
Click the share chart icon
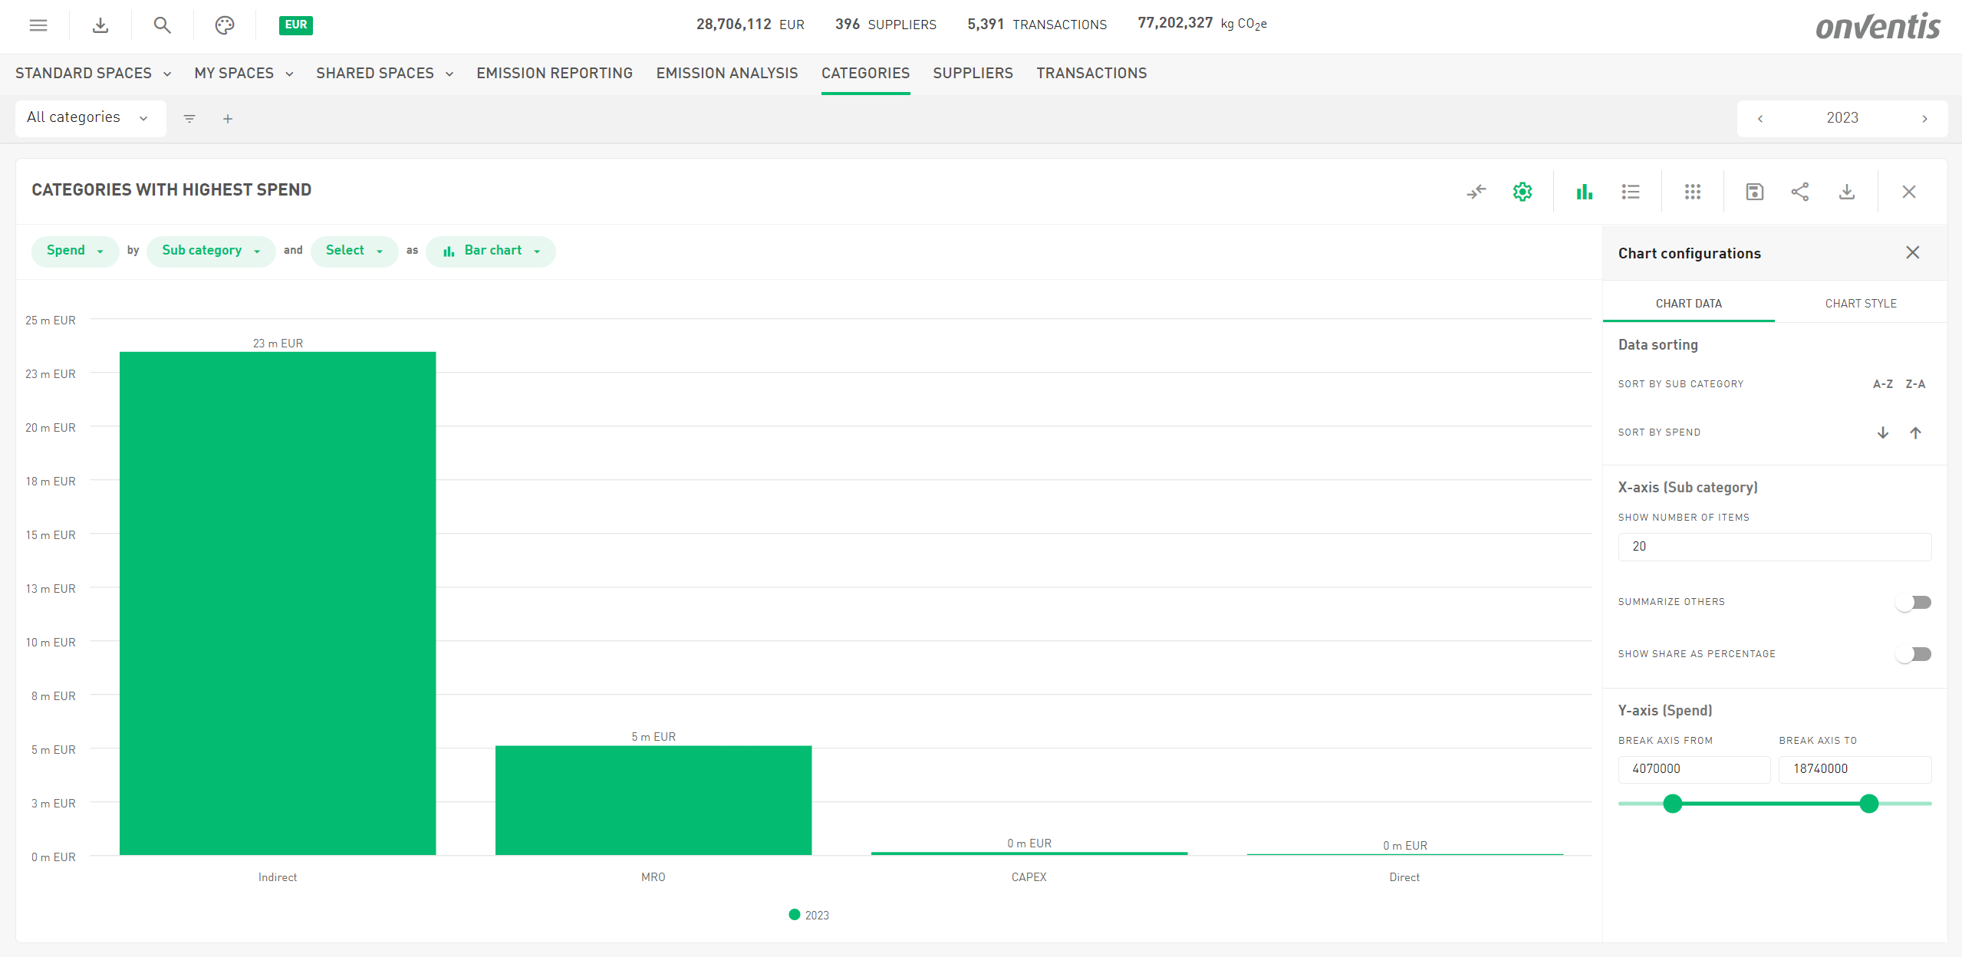[1800, 192]
